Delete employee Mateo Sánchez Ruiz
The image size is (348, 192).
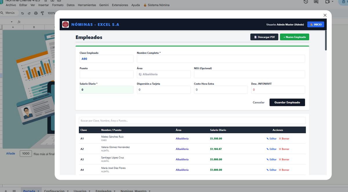click(284, 139)
